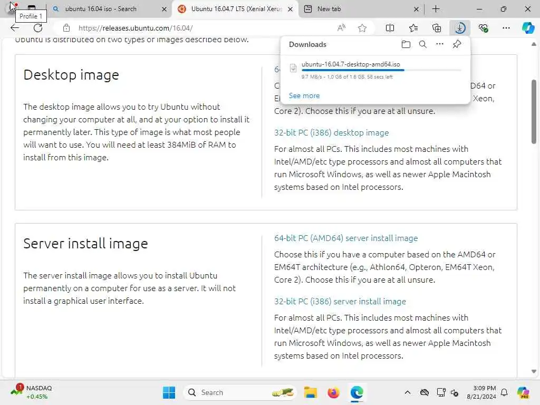The width and height of the screenshot is (540, 405).
Task: Open Microsoft Edge taskbar icon
Action: [357, 392]
